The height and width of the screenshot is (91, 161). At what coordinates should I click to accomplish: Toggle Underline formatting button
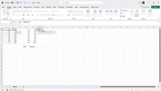19,15
